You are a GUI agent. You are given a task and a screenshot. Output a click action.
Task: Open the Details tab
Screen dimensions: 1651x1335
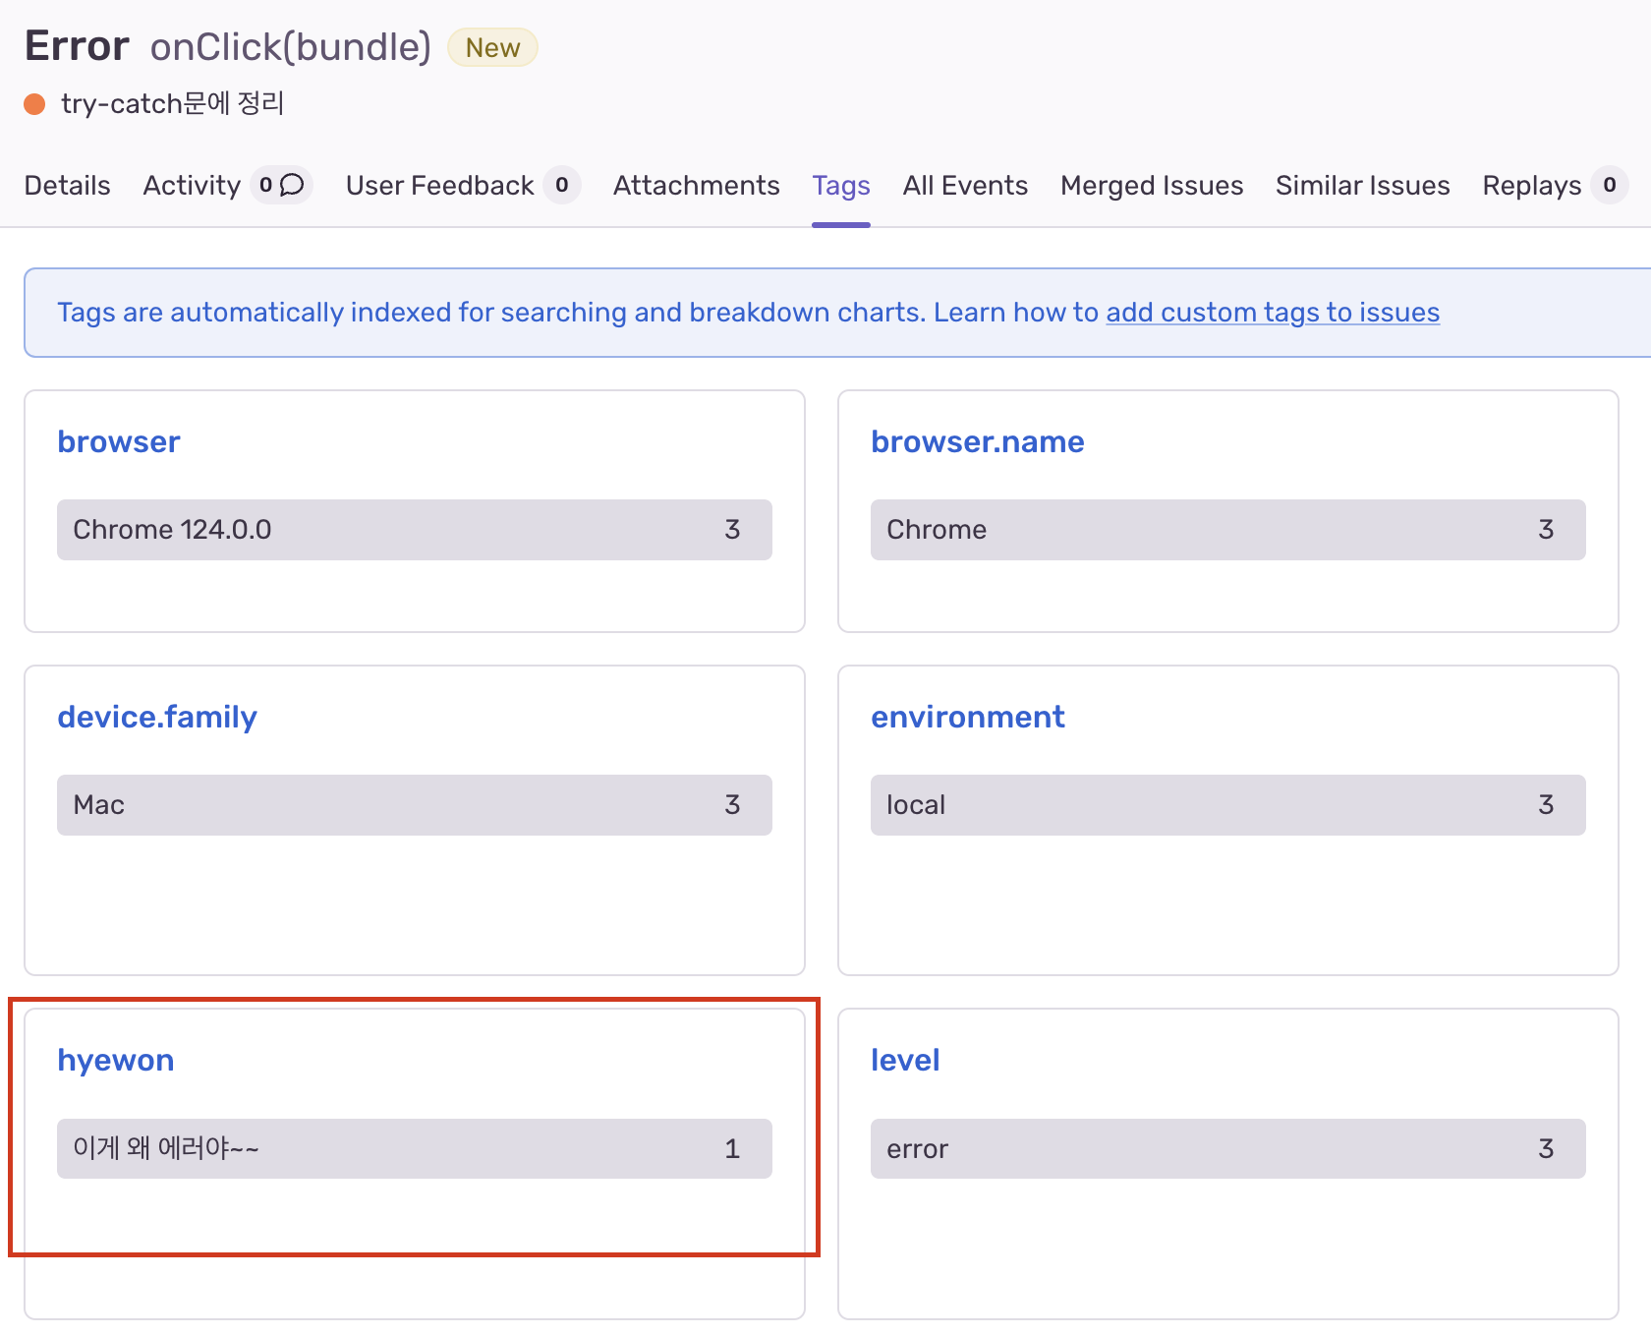[67, 185]
